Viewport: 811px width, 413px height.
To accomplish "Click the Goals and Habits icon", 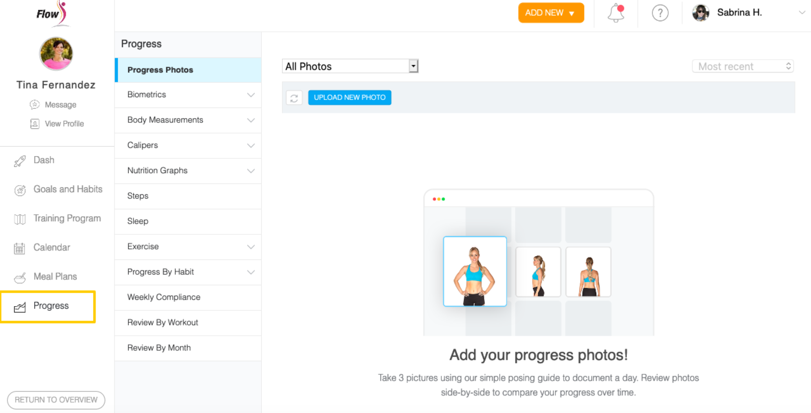I will (20, 189).
